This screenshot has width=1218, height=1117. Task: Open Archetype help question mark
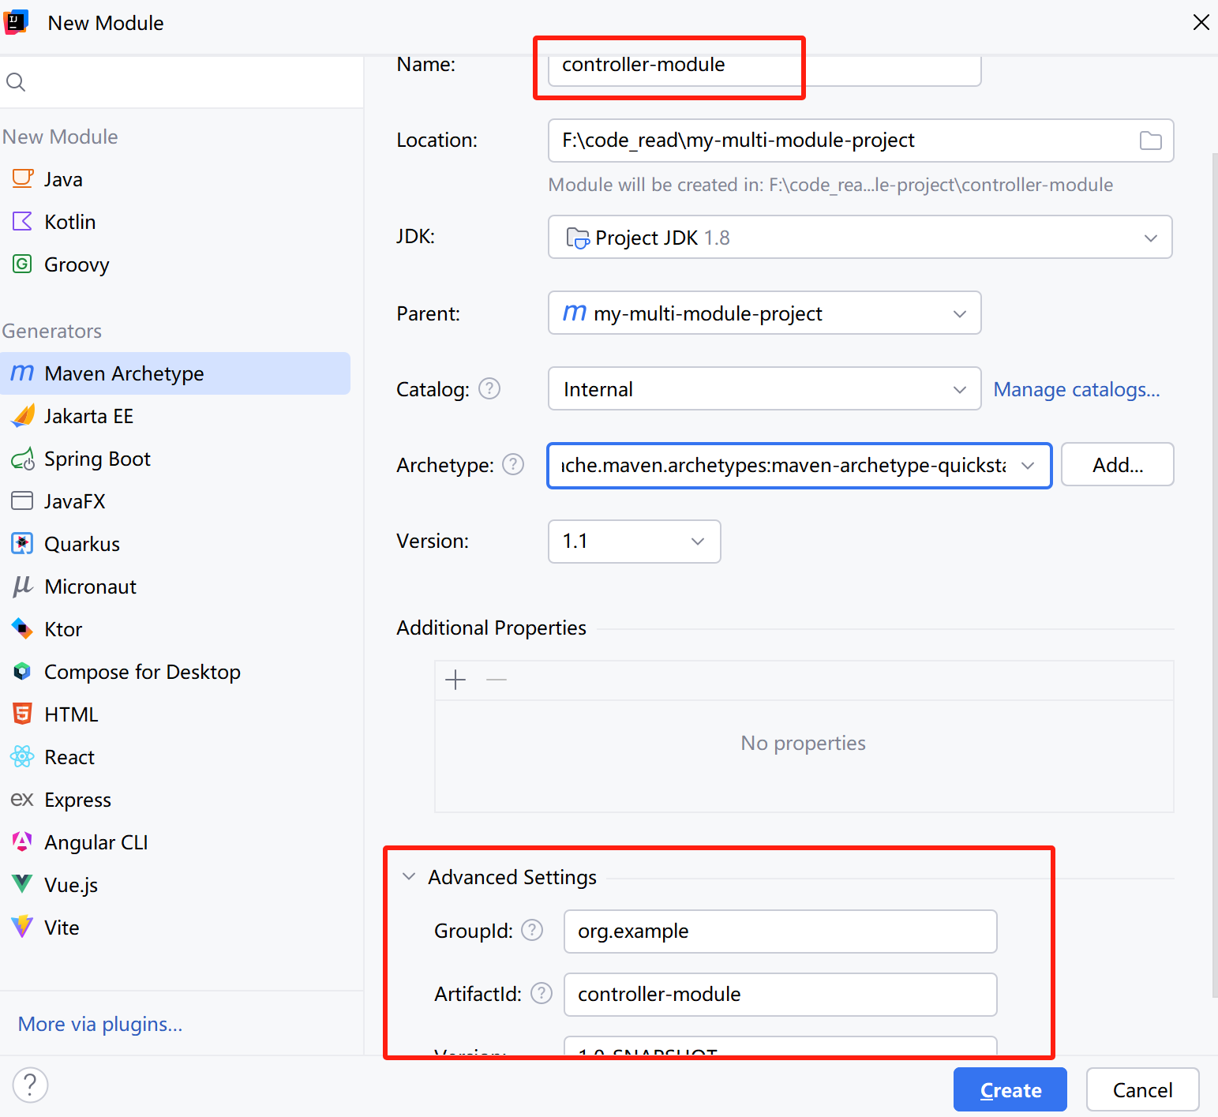coord(513,464)
